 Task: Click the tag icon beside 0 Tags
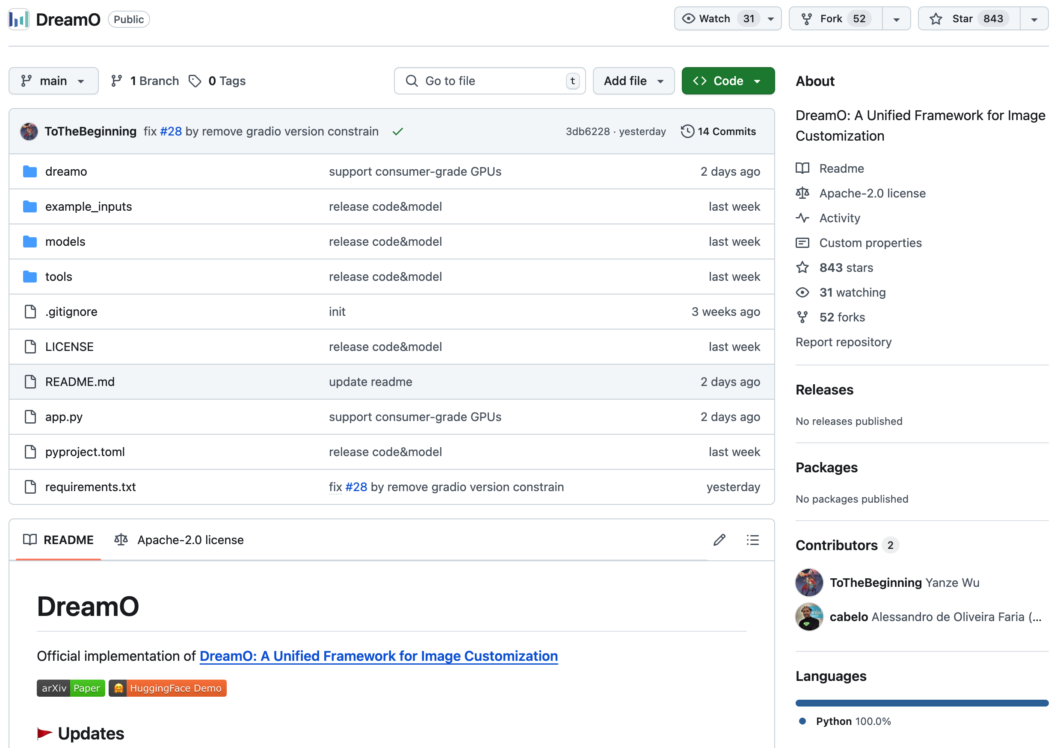click(195, 81)
